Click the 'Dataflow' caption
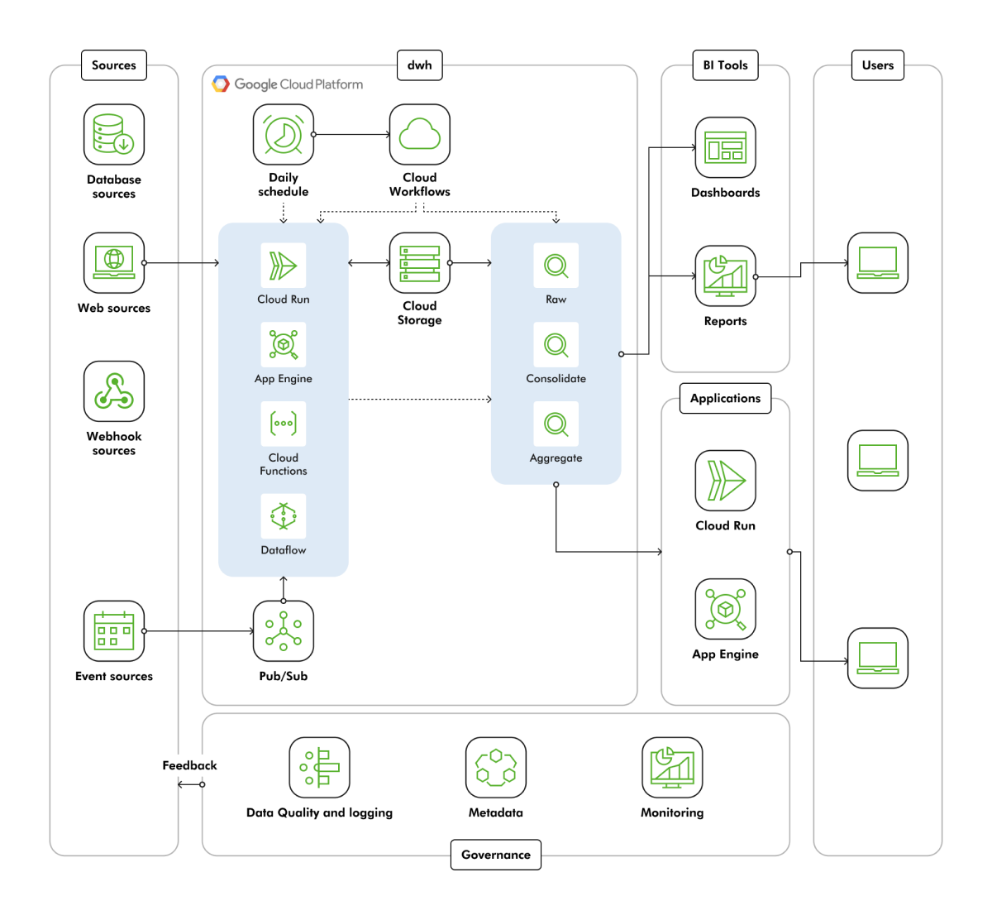The height and width of the screenshot is (920, 992). click(284, 549)
